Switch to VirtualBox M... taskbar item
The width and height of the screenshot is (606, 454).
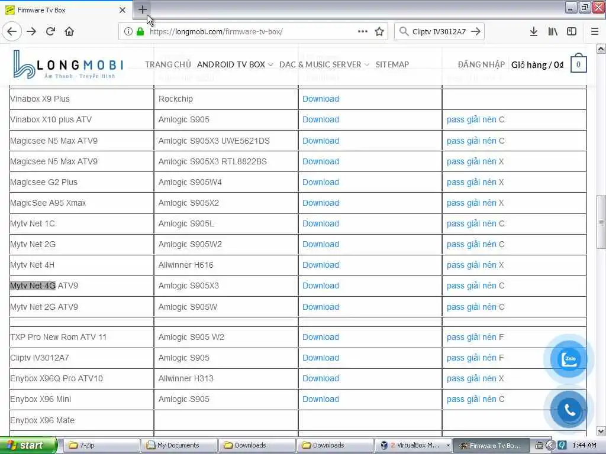(413, 446)
